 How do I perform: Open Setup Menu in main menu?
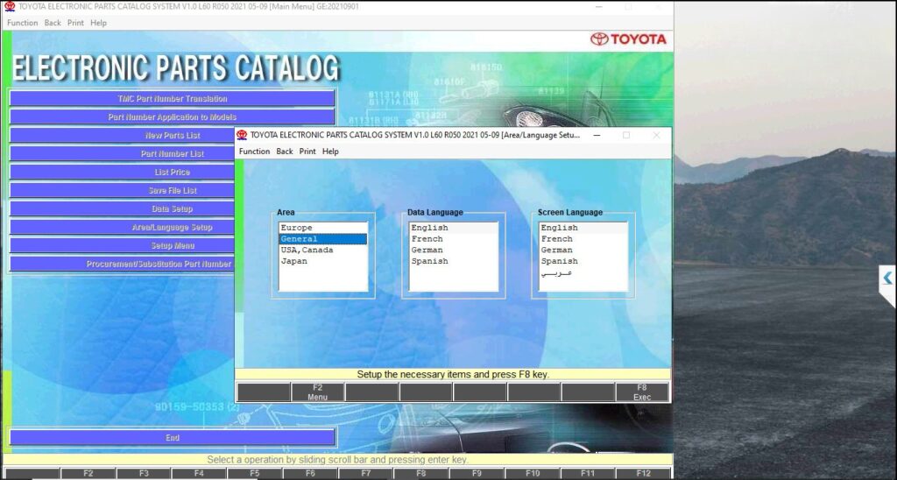click(123, 245)
